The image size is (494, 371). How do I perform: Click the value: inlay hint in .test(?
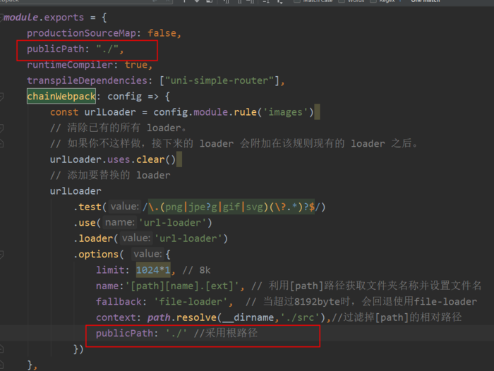point(124,207)
